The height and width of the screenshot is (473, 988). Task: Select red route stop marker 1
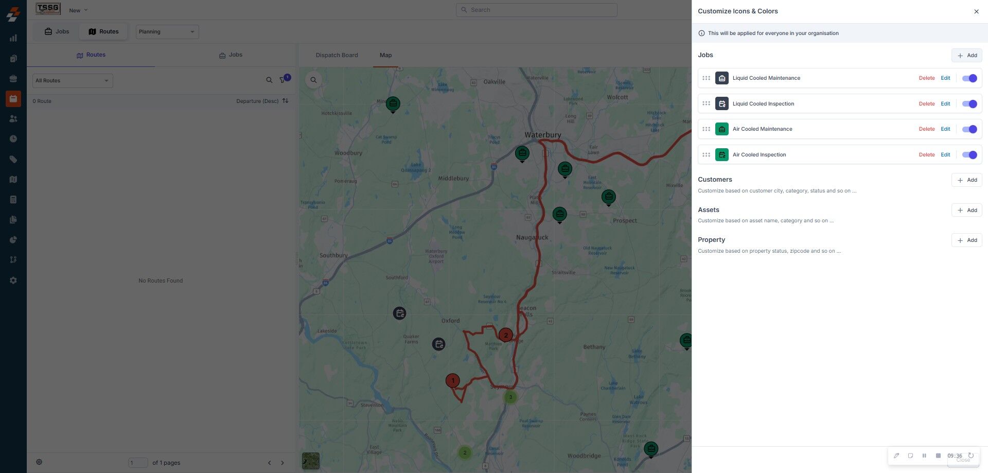tap(453, 381)
